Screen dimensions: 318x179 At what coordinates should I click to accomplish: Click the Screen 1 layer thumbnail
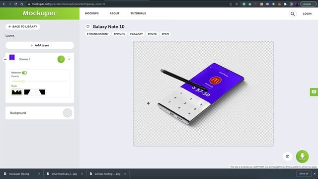12,58
